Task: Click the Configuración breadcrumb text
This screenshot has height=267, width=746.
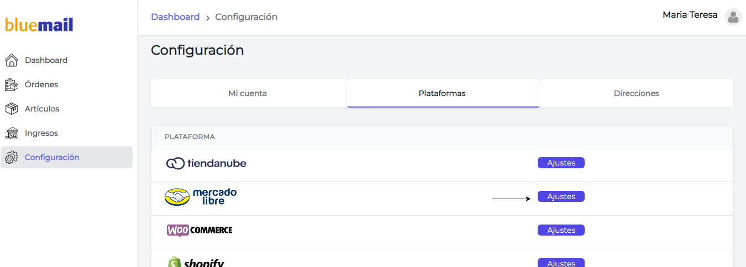Action: [246, 17]
